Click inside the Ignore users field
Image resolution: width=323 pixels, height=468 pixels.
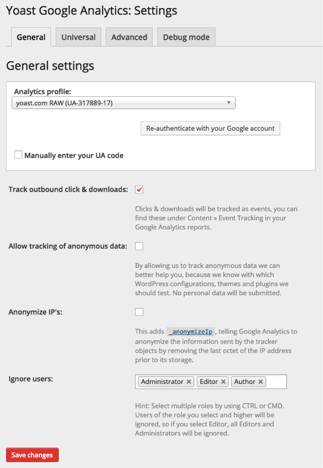pyautogui.click(x=276, y=382)
